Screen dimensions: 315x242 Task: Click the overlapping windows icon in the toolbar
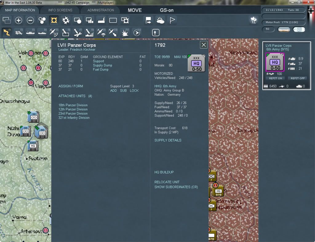[x=7, y=20]
